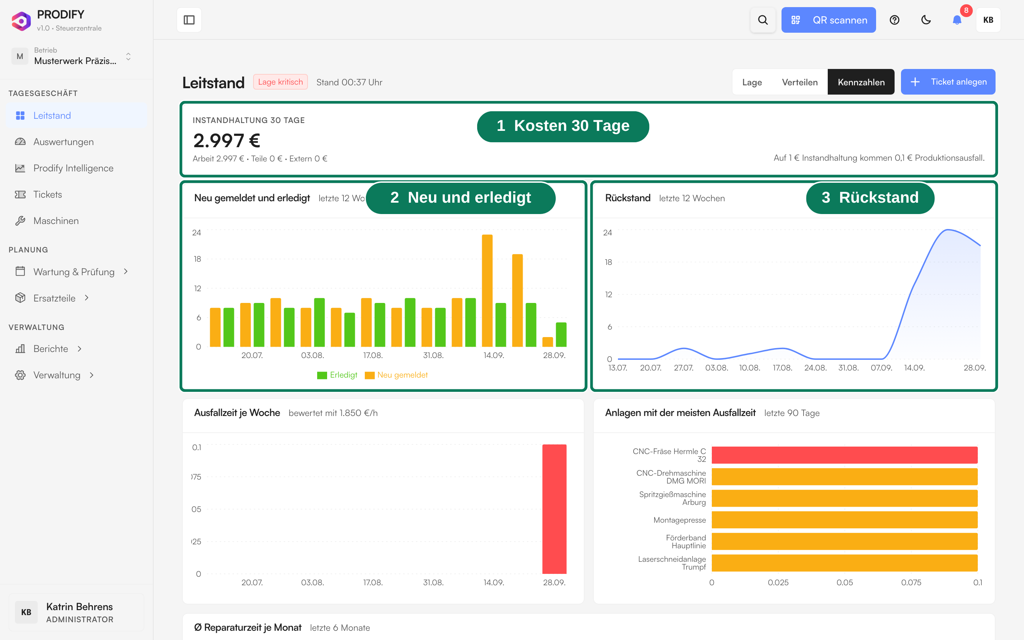Click red Ausfallzeit bar at 28.09.
1024x640 pixels.
click(554, 509)
